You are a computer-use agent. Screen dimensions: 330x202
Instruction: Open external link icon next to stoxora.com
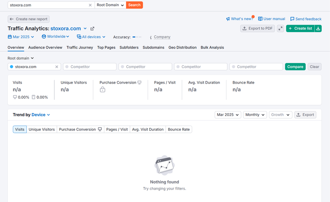[92, 28]
